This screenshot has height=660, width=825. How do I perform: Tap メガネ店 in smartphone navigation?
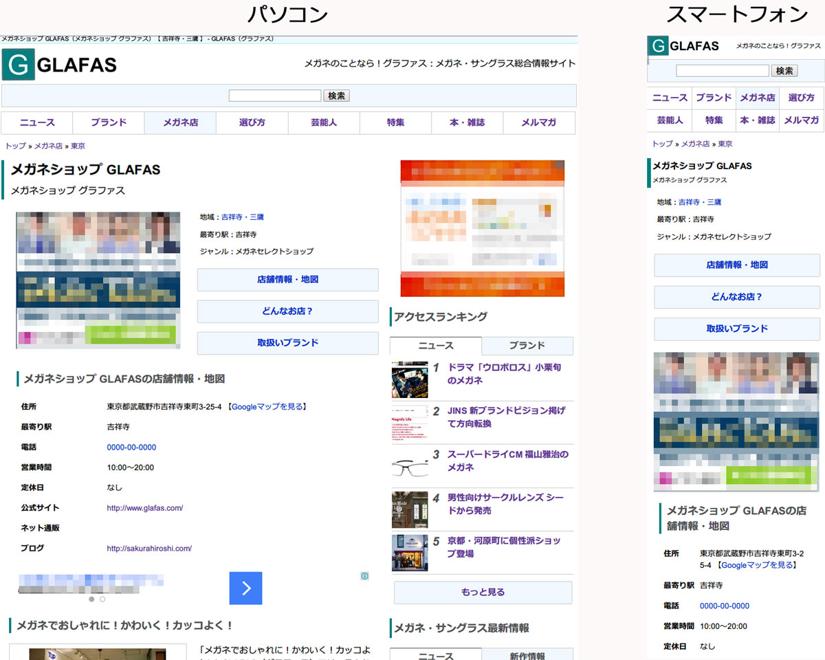[758, 98]
